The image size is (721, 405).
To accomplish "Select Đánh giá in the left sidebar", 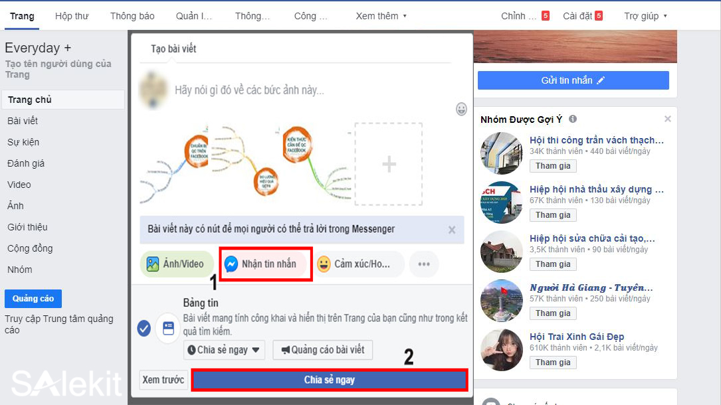I will pyautogui.click(x=28, y=163).
